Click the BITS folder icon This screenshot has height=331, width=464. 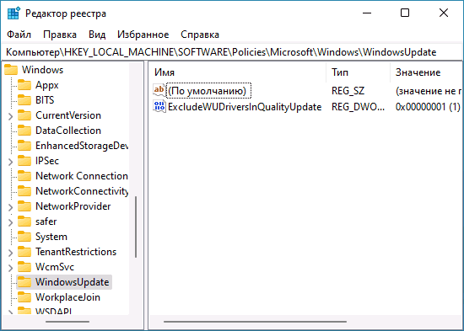24,100
